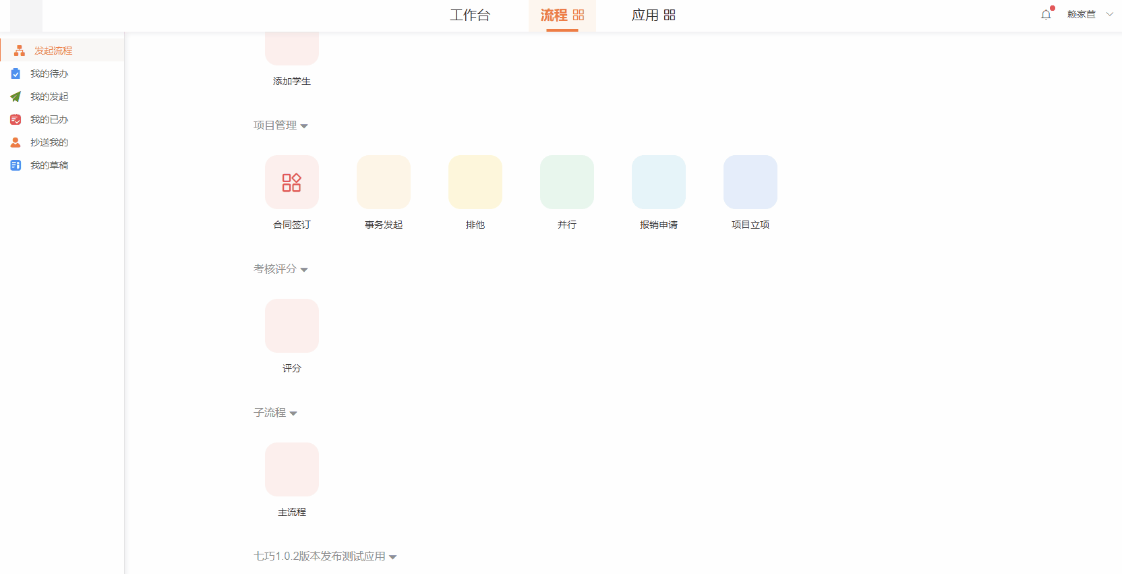The width and height of the screenshot is (1122, 574).
Task: Click the 项目立项 label
Action: point(750,225)
